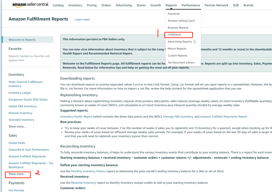Expand Show more under Sales section
This screenshot has width=272, height=192.
tap(17, 174)
